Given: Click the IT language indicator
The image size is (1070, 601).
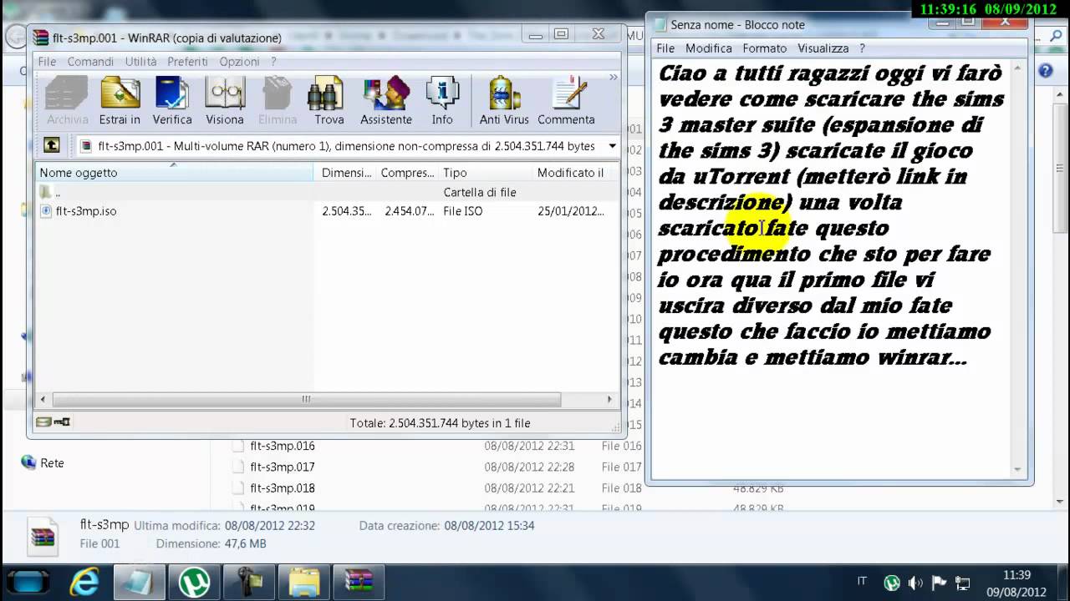Looking at the screenshot, I should 862,581.
